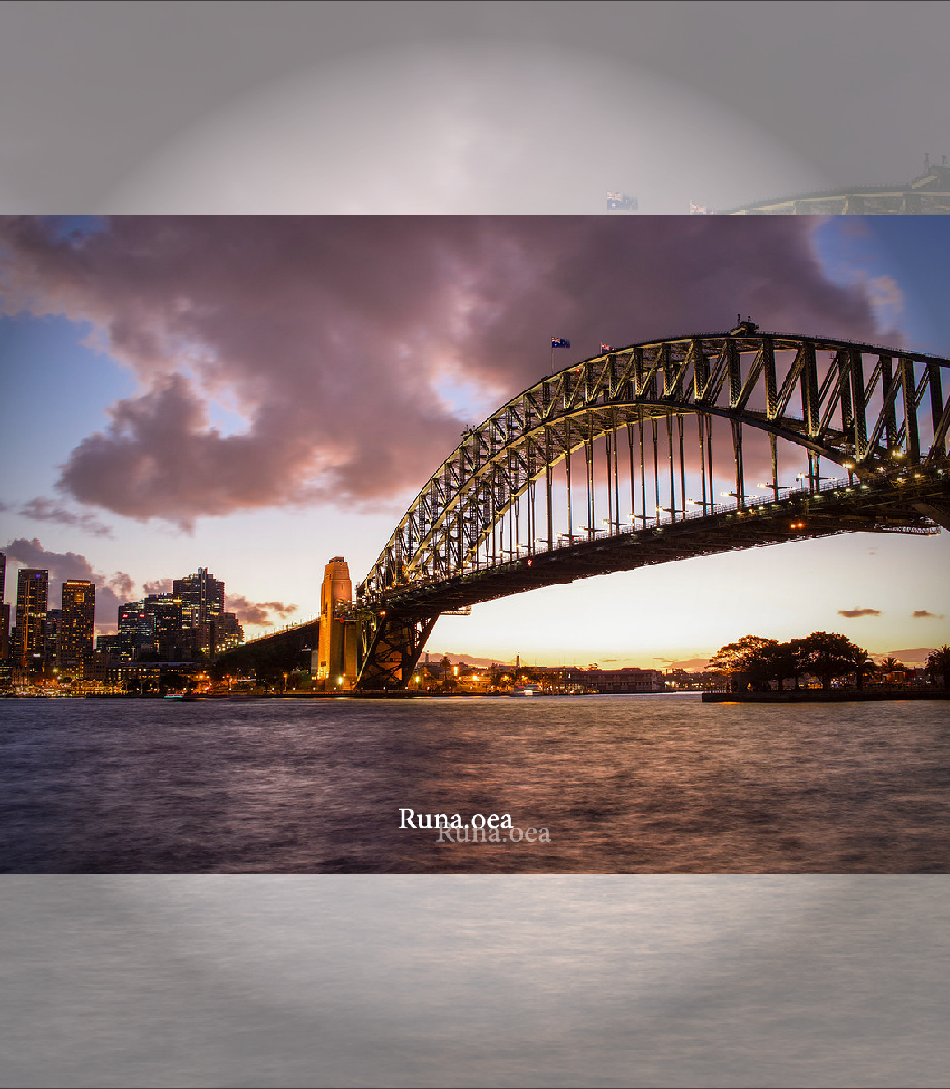The image size is (950, 1089).
Task: Click the small flag nearest the bridge in the top banner
Action: (x=698, y=208)
